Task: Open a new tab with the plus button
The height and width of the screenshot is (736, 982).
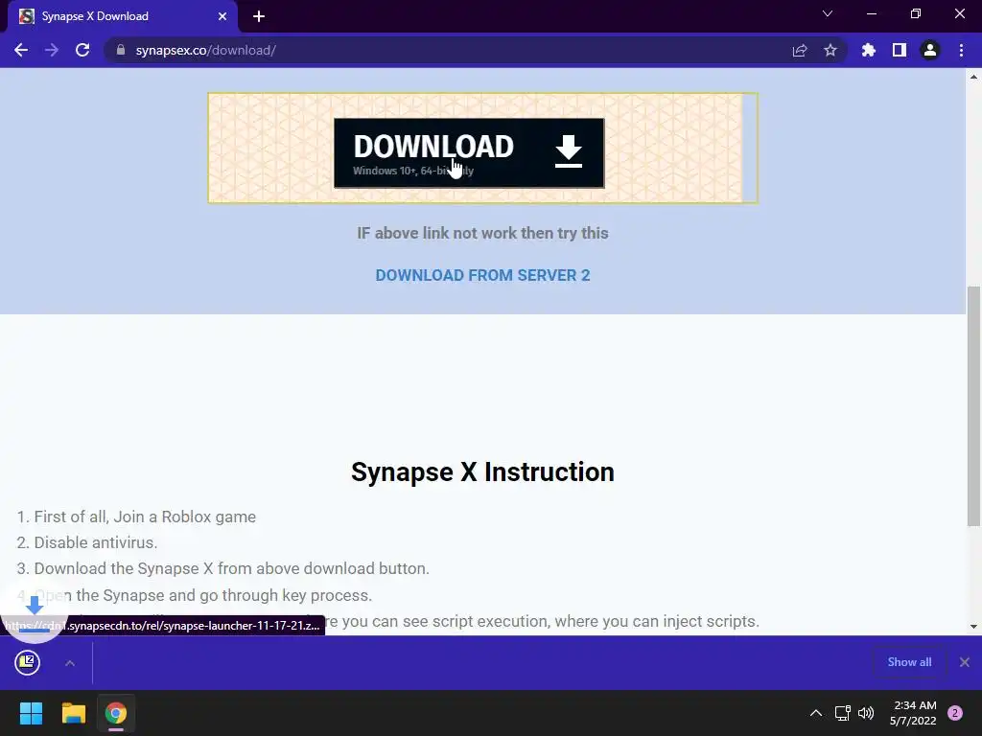Action: 259,16
